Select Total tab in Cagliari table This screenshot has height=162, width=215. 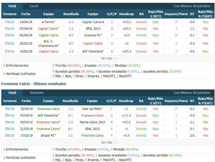click(x=12, y=6)
